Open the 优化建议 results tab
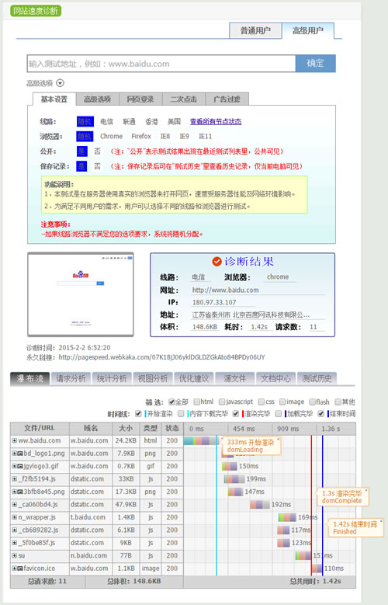 coord(194,378)
